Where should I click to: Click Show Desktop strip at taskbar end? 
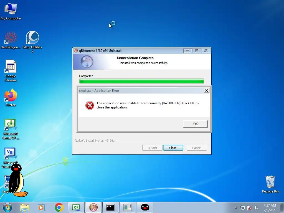coord(282,207)
